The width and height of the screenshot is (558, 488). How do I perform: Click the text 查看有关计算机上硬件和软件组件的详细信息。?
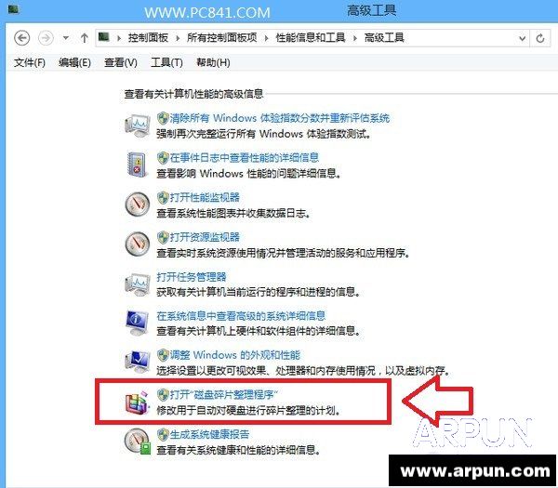259,331
